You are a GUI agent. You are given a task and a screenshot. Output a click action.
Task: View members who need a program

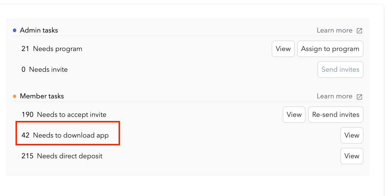[283, 49]
